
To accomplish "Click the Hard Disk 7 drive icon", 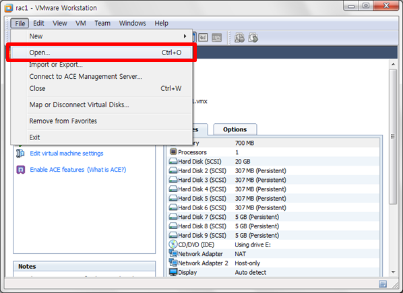I will click(173, 217).
